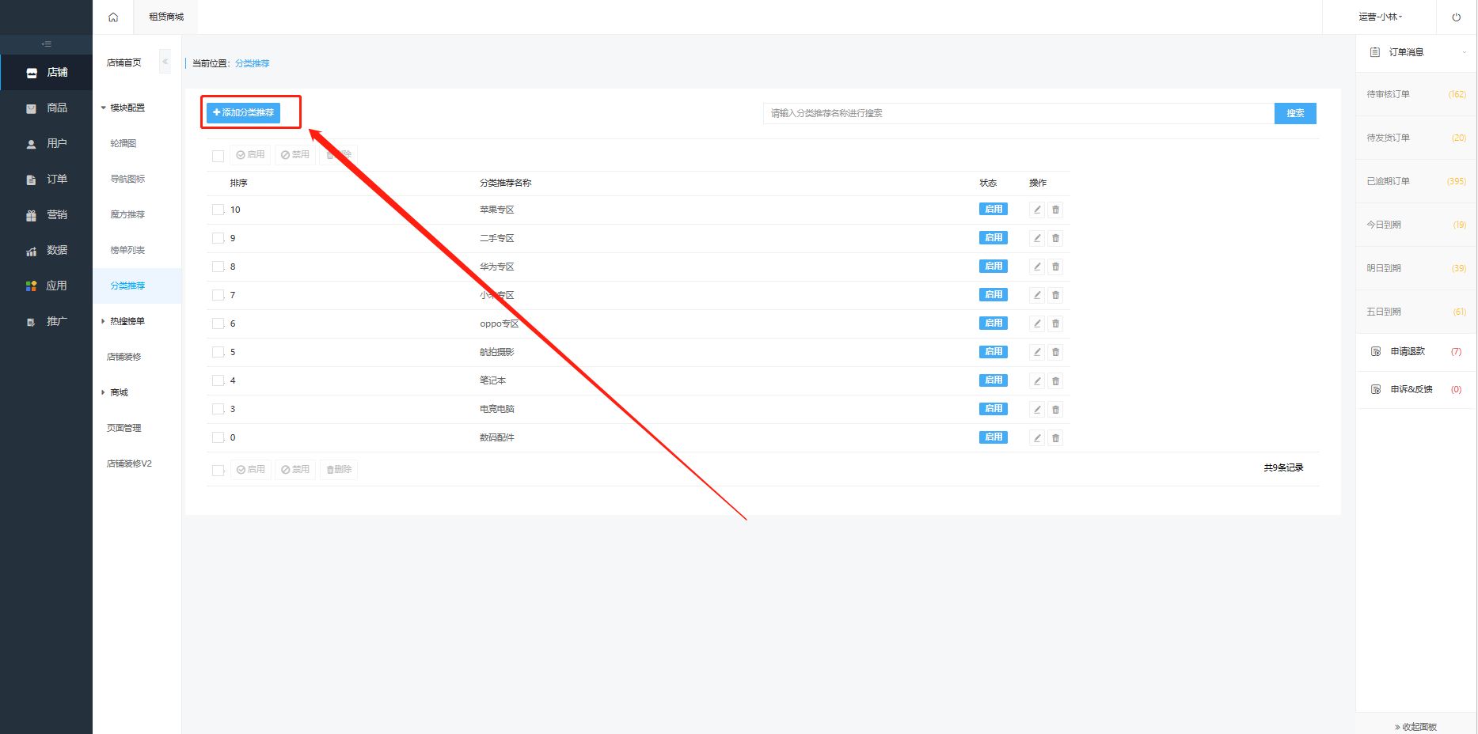Check the 华为专区 row checkbox
The width and height of the screenshot is (1478, 734).
(x=218, y=267)
